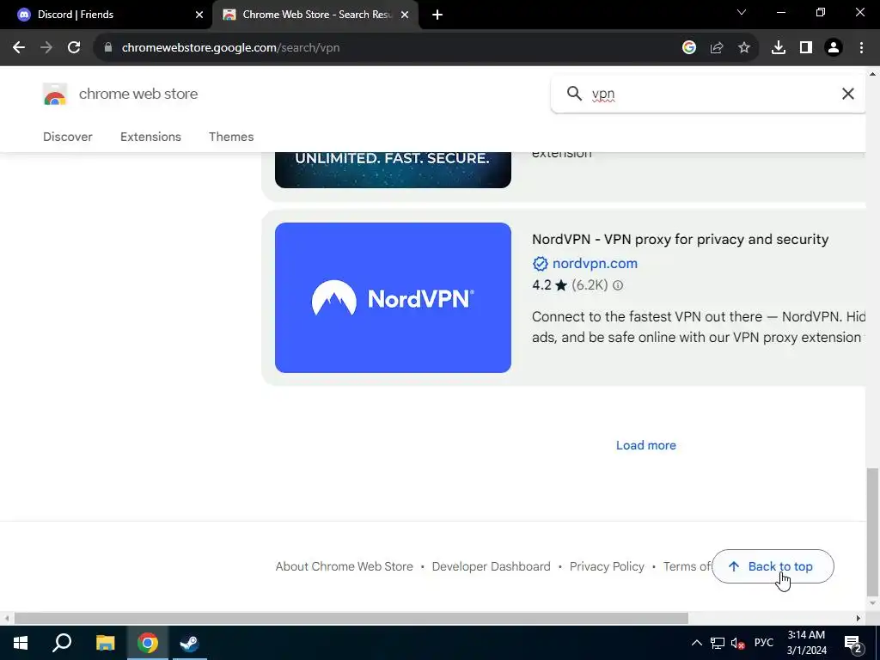
Task: Open the Chrome three-dot menu
Action: point(861,48)
